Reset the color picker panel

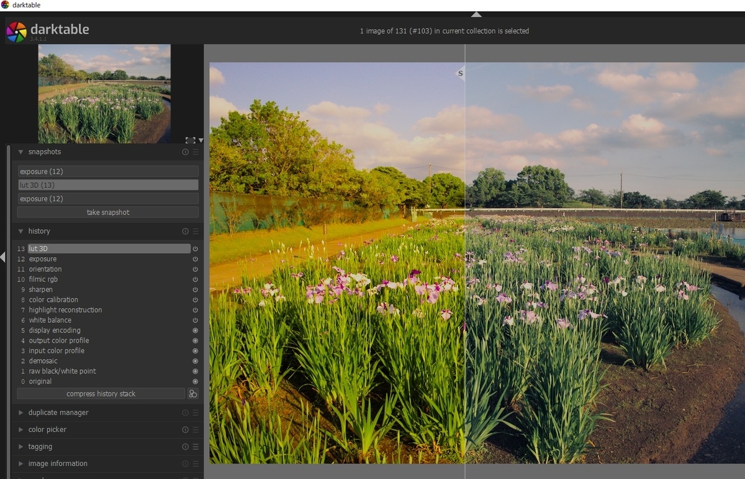click(185, 429)
